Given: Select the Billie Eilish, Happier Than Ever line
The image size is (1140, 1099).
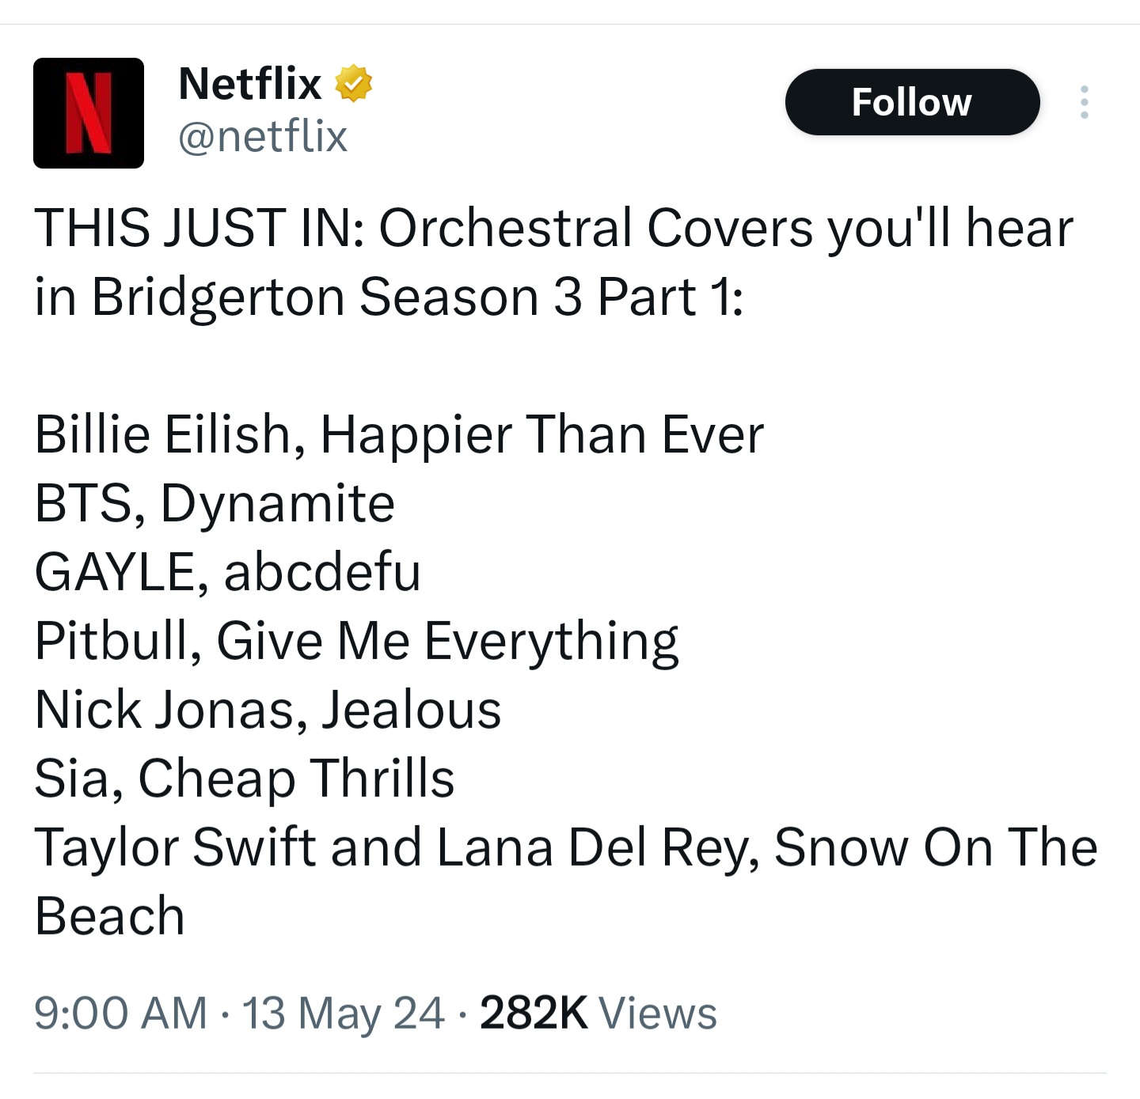Looking at the screenshot, I should click(x=399, y=435).
